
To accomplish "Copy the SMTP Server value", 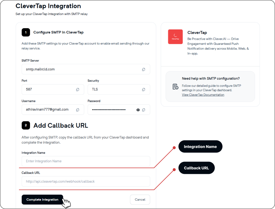I will [x=144, y=69].
